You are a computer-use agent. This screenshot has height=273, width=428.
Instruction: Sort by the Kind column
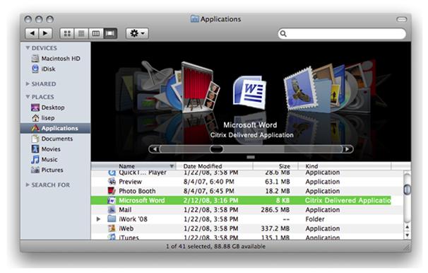pos(345,166)
